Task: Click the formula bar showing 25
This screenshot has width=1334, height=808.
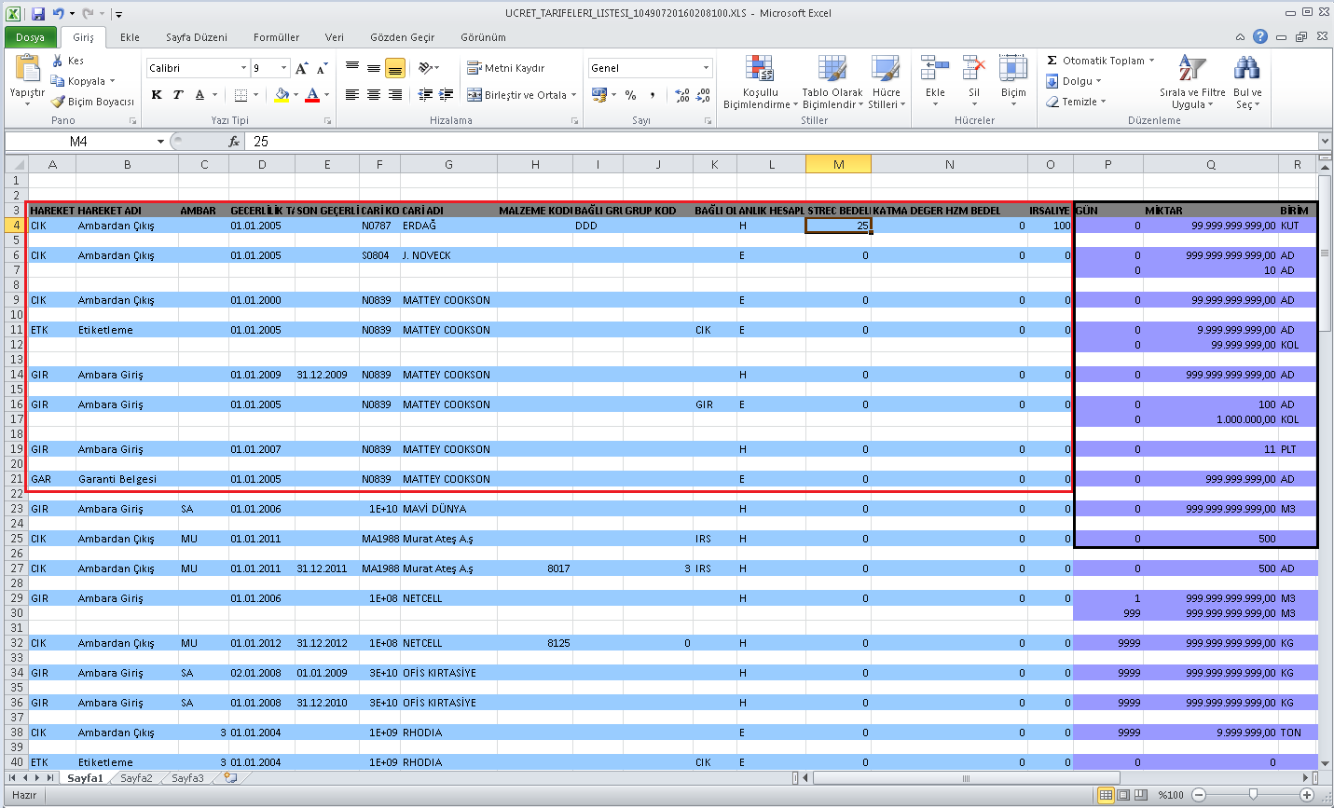Action: coord(781,142)
